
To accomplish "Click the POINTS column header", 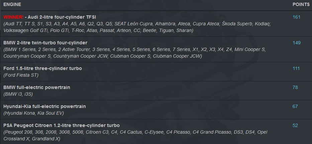I will click(301, 4).
